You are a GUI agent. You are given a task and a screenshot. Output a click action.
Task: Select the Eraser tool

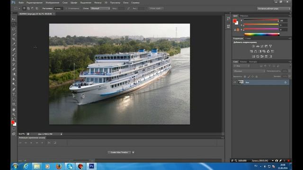click(14, 69)
